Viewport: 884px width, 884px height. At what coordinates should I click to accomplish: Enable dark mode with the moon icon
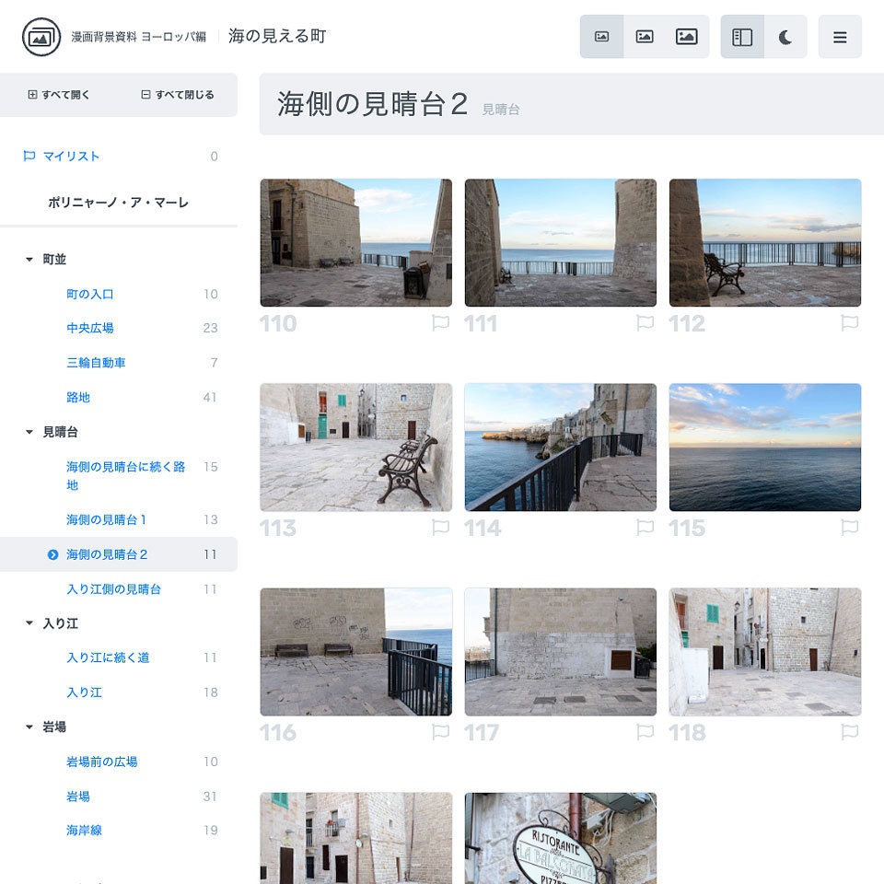click(x=786, y=37)
